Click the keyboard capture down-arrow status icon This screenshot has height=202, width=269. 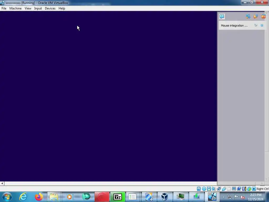254,189
